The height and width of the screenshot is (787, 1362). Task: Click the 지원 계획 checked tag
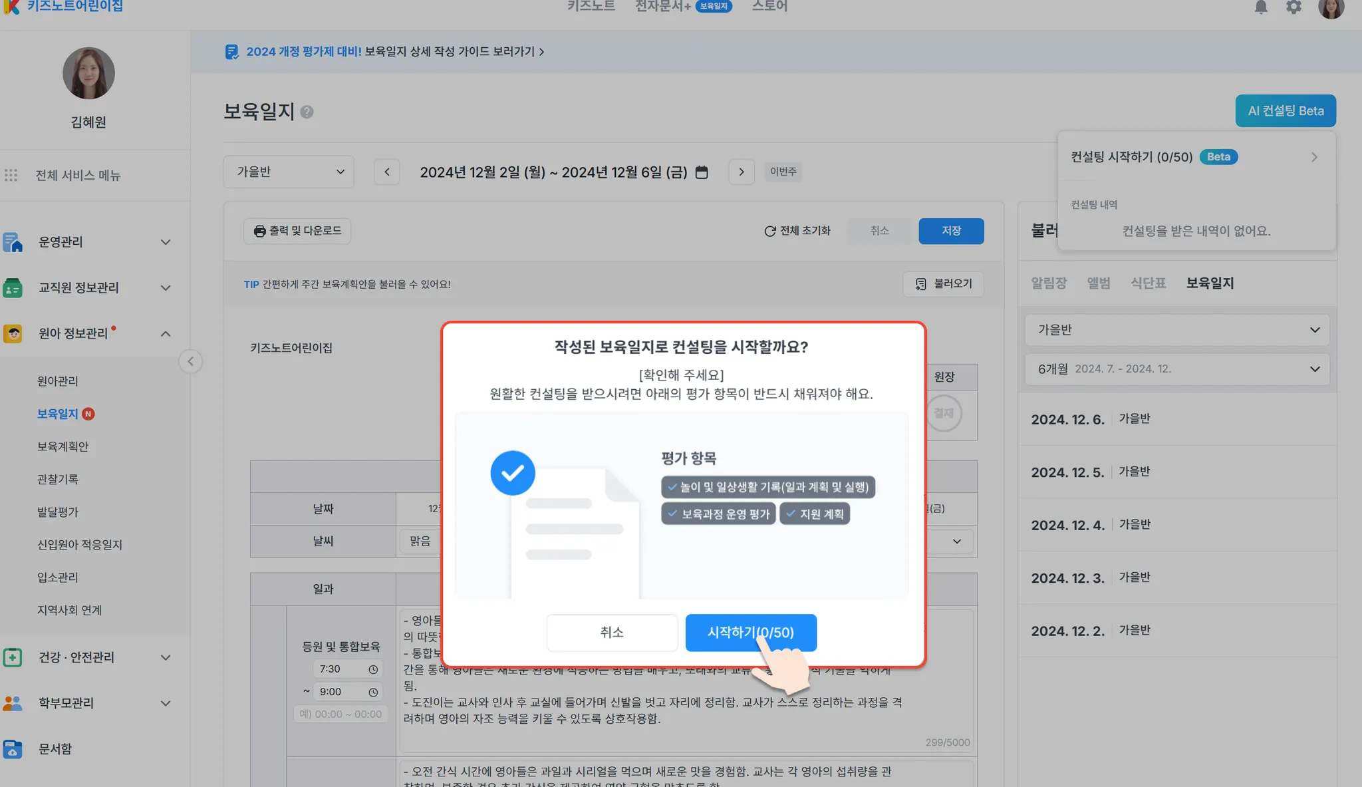(815, 514)
